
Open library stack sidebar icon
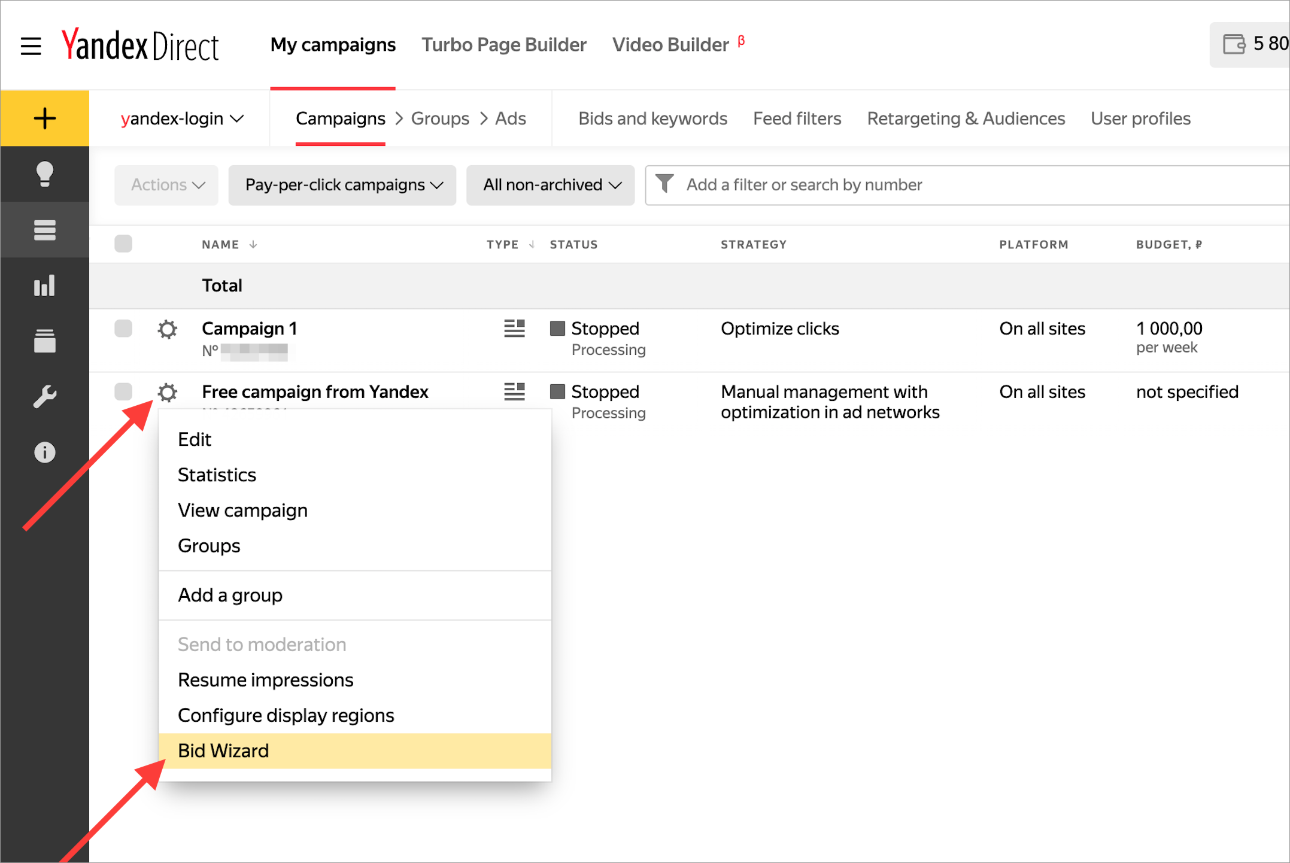point(45,341)
